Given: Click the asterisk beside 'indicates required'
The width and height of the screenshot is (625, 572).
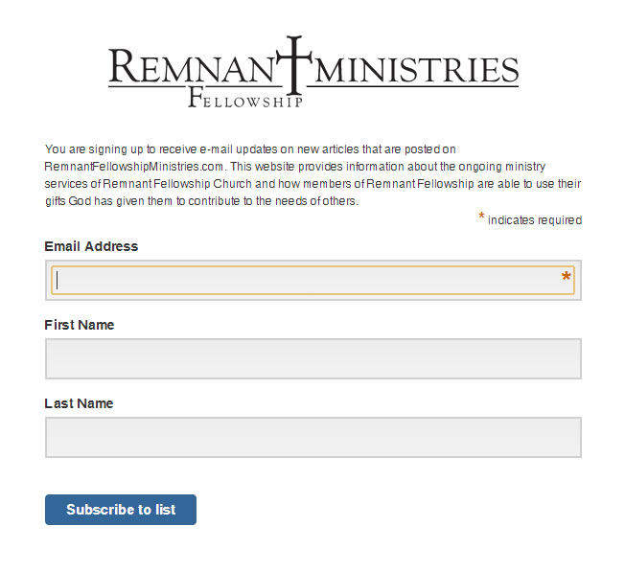Looking at the screenshot, I should tap(481, 218).
